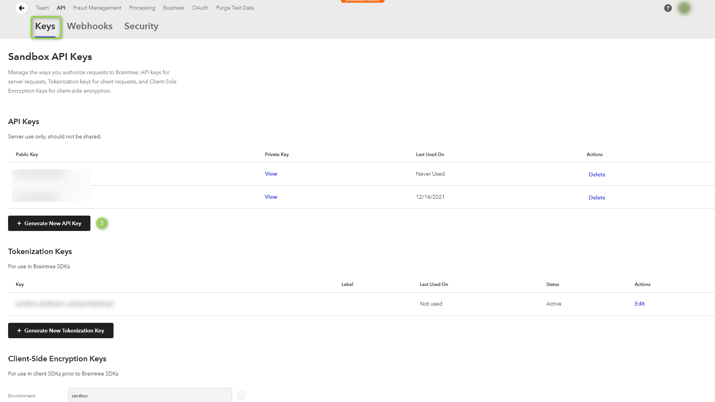The height and width of the screenshot is (402, 715).
Task: Click the blurred tokenization key value
Action: pos(65,304)
